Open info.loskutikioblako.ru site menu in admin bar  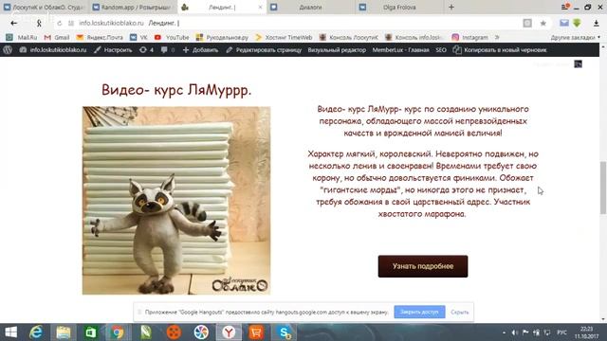click(x=53, y=50)
